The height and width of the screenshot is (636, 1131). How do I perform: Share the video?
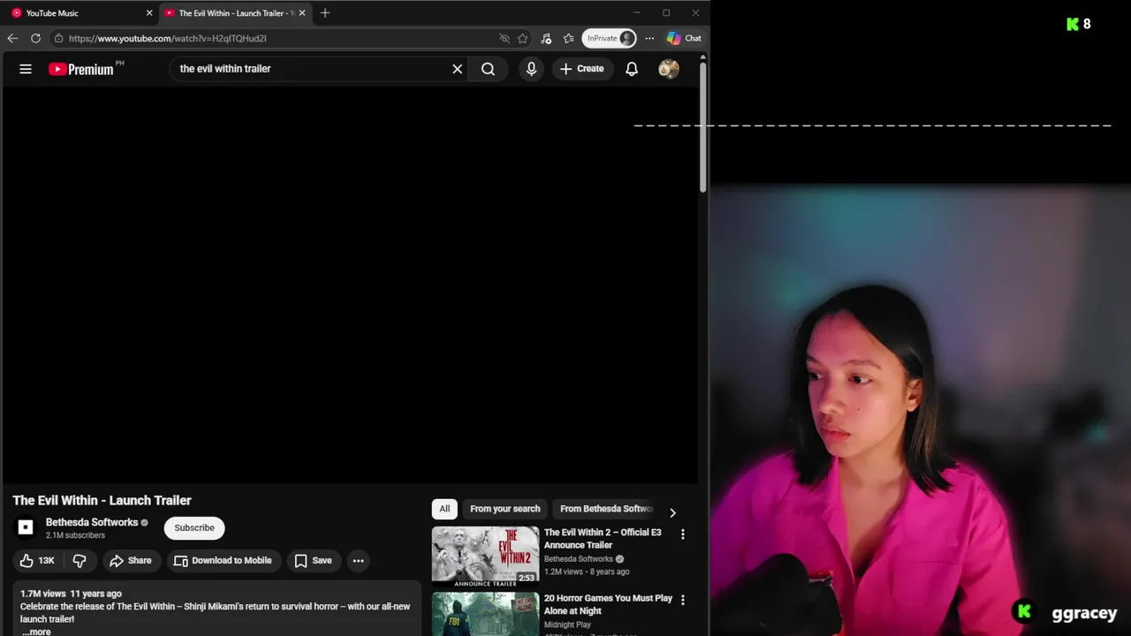(130, 561)
